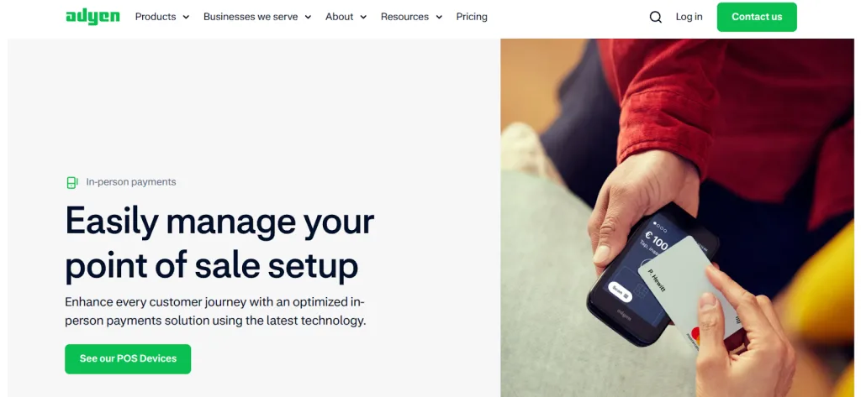Viewport: 861px width, 397px height.
Task: Click the Easily manage your point of sale heading
Action: pos(219,244)
